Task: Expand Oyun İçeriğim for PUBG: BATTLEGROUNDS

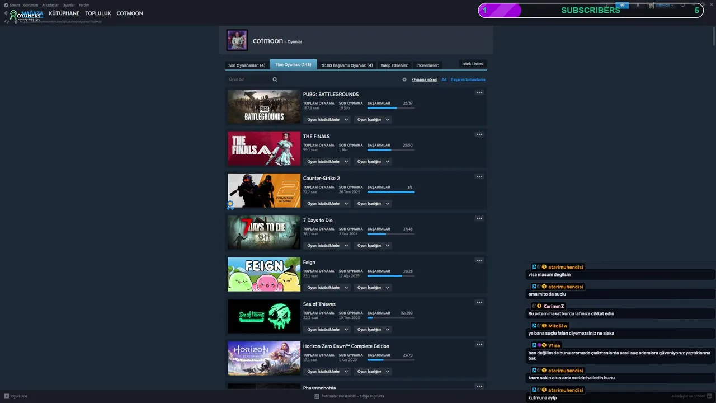Action: pos(373,120)
